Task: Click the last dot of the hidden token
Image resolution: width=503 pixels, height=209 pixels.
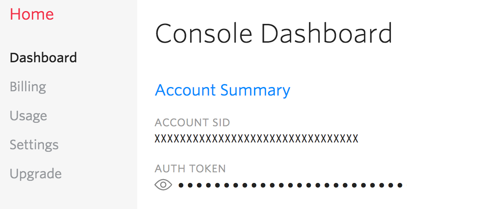Action: point(400,185)
